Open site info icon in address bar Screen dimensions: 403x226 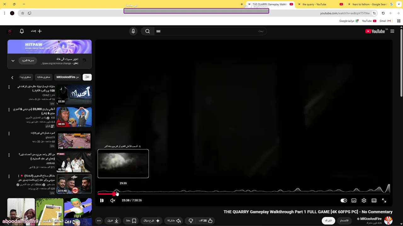tap(374, 13)
